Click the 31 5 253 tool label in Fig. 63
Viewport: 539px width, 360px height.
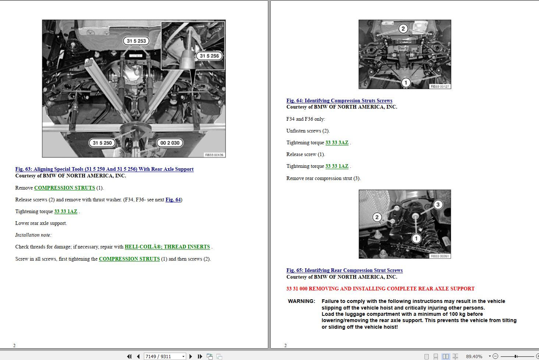[136, 41]
